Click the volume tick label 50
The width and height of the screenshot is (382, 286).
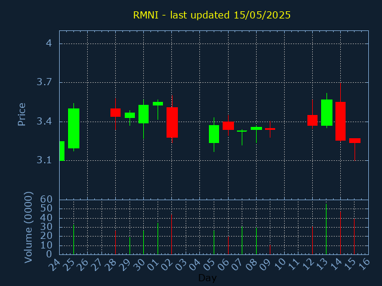click(x=47, y=209)
